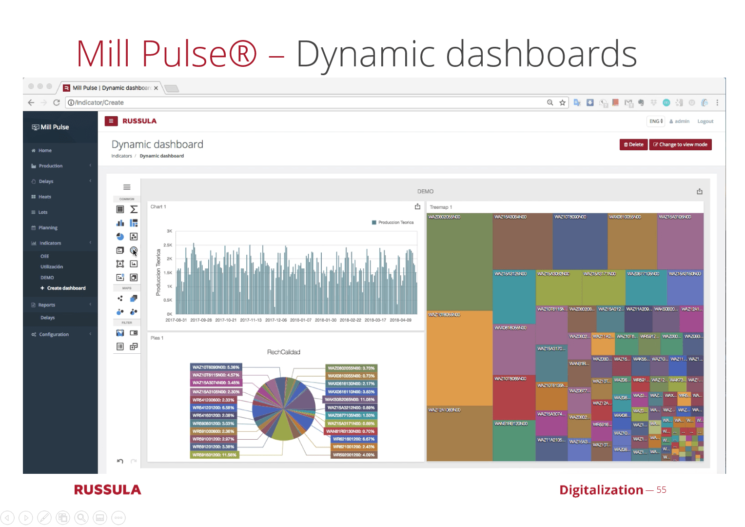Viewport: 745px width, 527px height.
Task: Delete the dashboard
Action: coord(633,144)
